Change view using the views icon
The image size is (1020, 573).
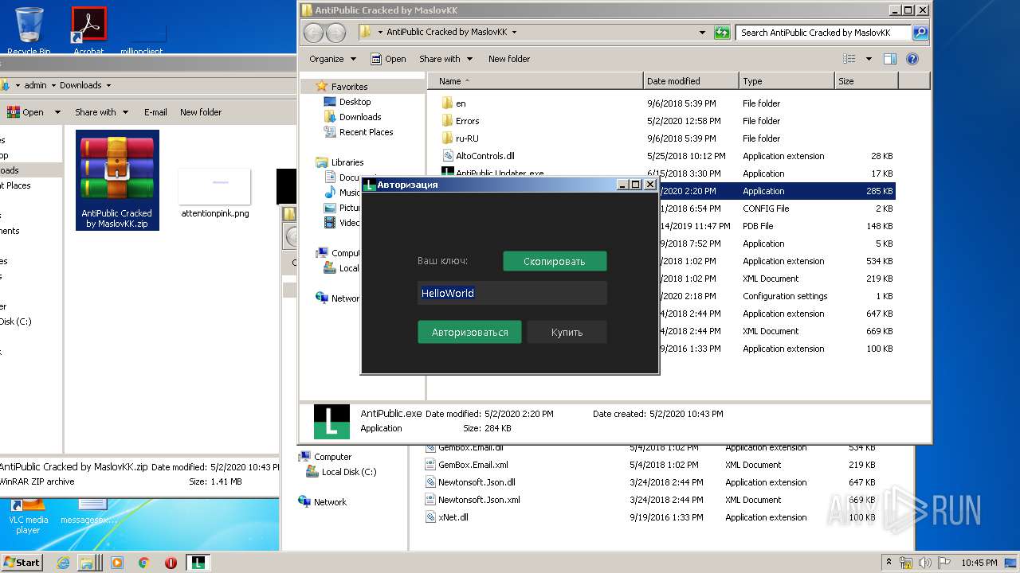[849, 59]
